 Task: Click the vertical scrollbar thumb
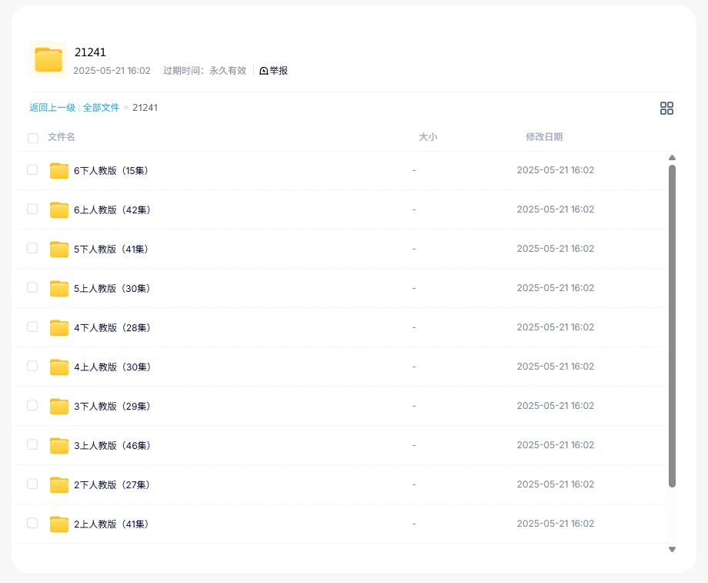pyautogui.click(x=672, y=323)
